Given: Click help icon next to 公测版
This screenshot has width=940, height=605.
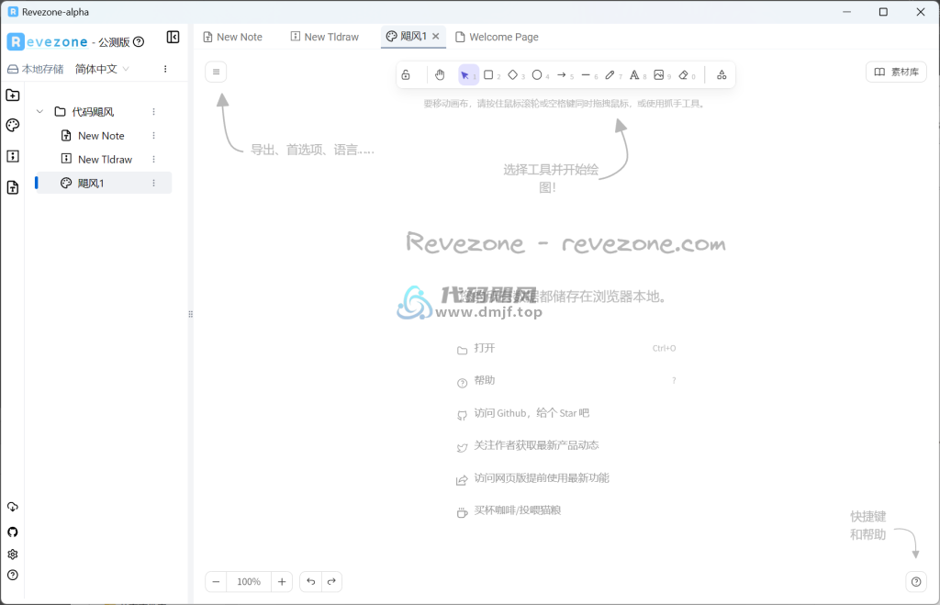Looking at the screenshot, I should (x=139, y=42).
